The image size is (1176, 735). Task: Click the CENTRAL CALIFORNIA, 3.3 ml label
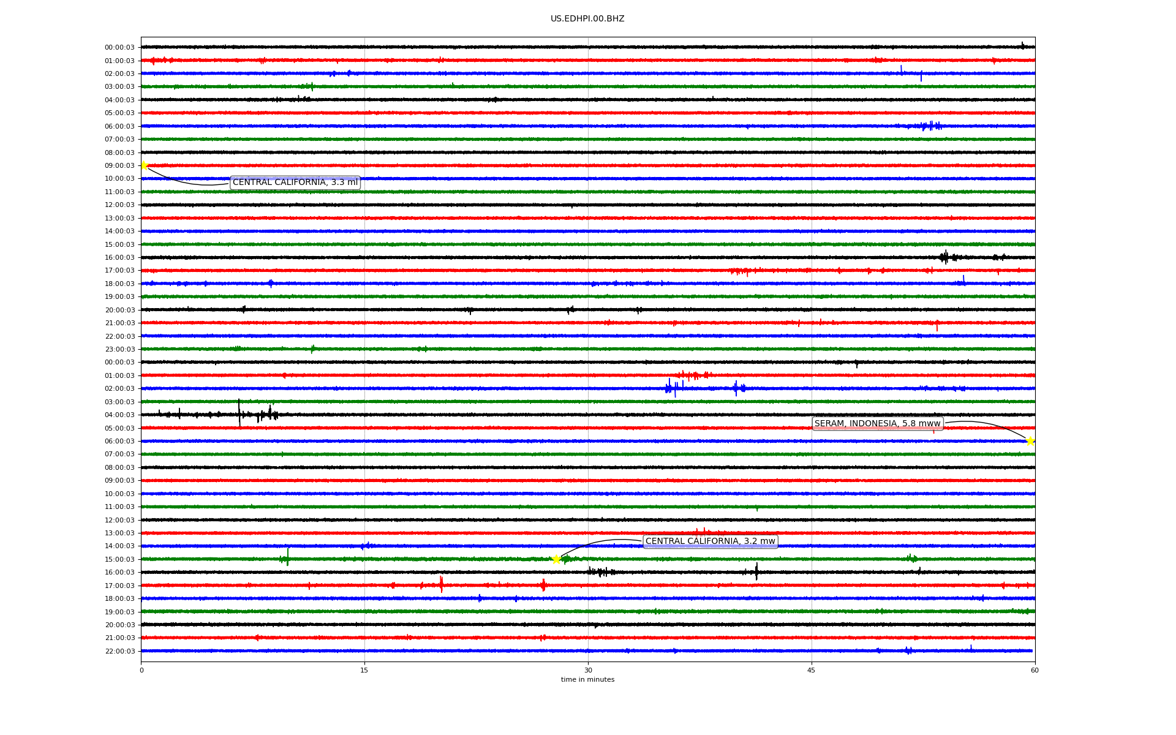[x=295, y=183]
